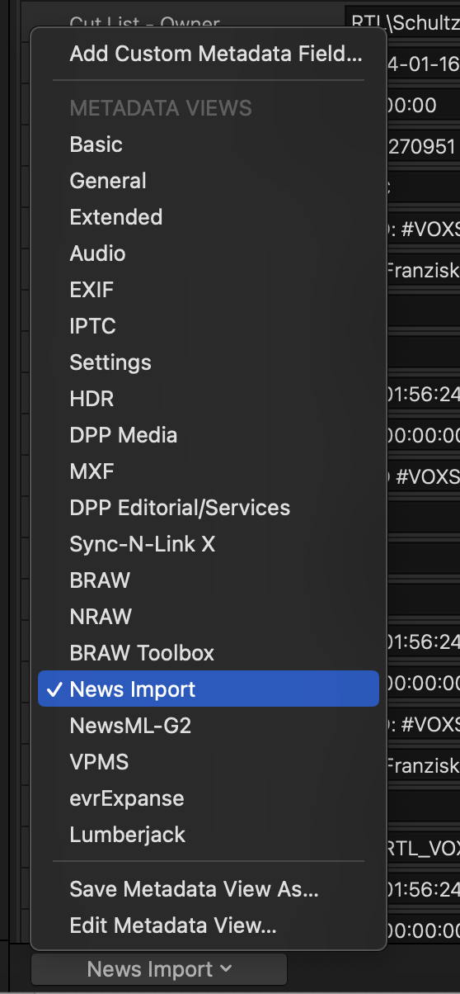
Task: Select DPP Editorial/Services view
Action: pyautogui.click(x=209, y=508)
